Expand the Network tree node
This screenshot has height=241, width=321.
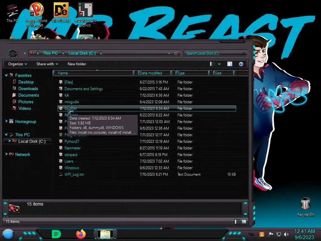pos(6,154)
